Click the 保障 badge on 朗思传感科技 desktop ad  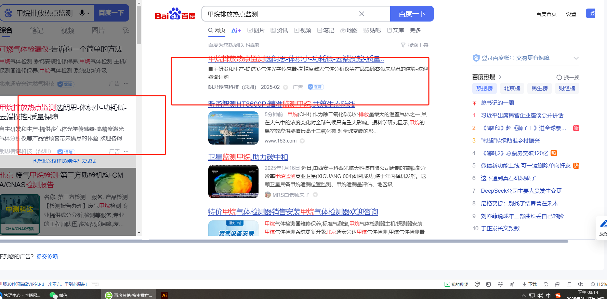tap(316, 87)
